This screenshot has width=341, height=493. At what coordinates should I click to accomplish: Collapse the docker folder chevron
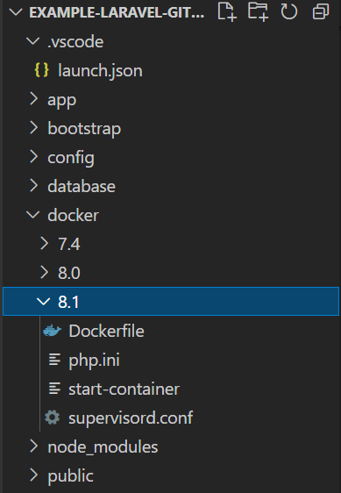pyautogui.click(x=33, y=215)
